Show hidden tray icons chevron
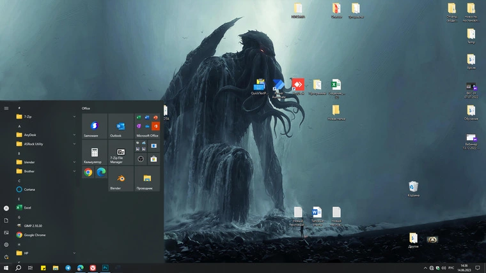The width and height of the screenshot is (486, 273). click(x=425, y=268)
